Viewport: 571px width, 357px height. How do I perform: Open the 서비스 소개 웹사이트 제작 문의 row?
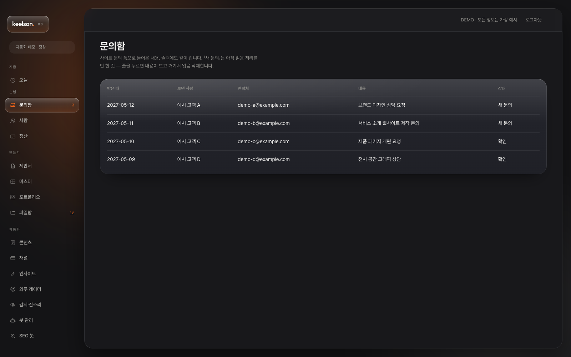coord(323,124)
